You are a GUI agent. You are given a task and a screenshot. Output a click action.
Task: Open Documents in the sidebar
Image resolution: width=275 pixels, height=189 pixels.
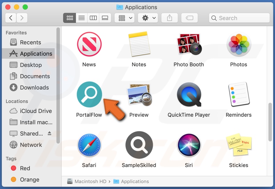click(x=29, y=76)
